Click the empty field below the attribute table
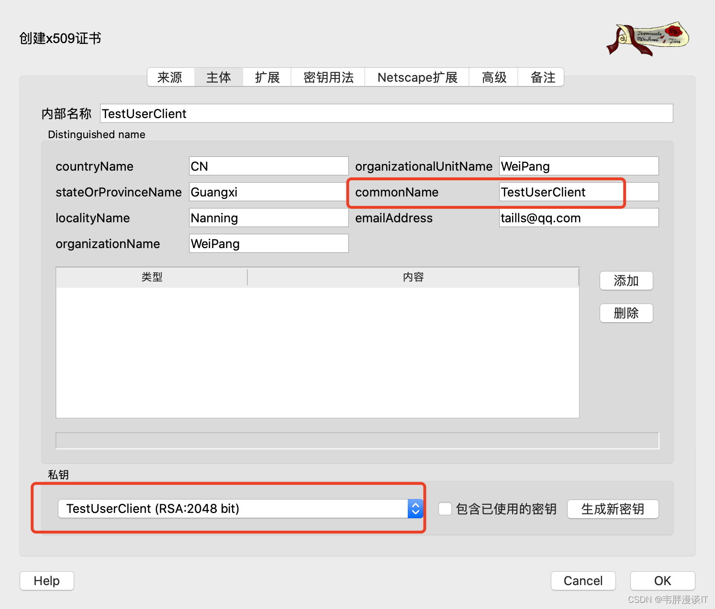715x609 pixels. click(357, 441)
